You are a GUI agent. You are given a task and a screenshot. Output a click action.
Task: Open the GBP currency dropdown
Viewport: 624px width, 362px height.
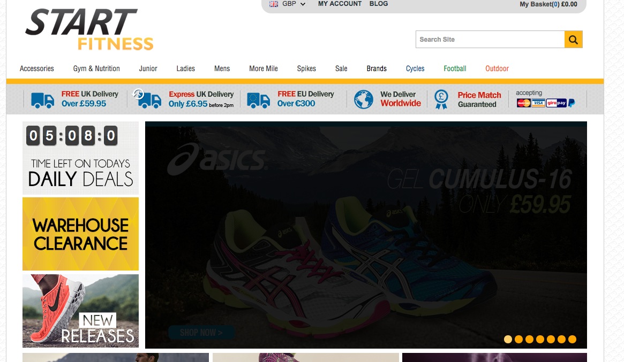(x=288, y=4)
